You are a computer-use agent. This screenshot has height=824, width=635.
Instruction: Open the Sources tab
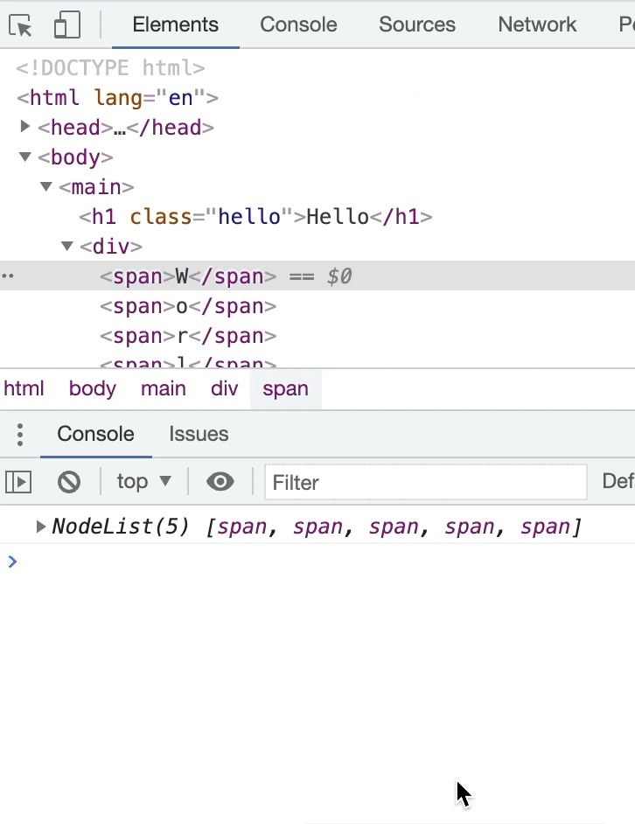pyautogui.click(x=417, y=24)
